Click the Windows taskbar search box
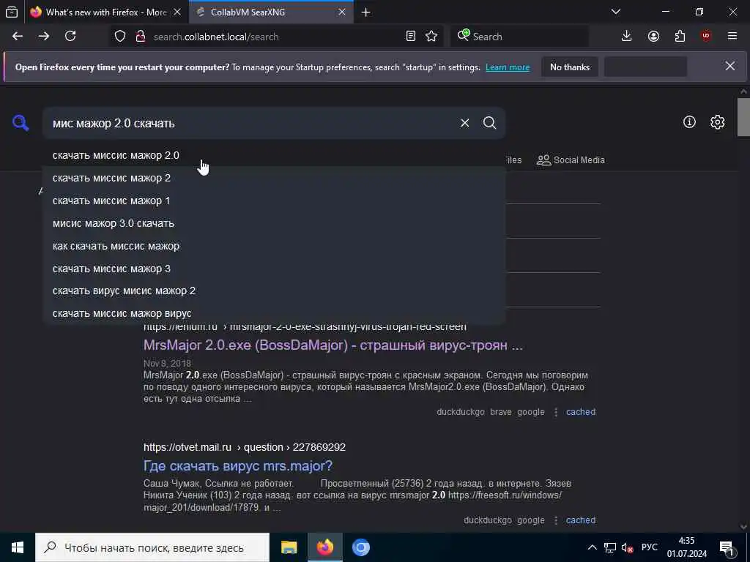The height and width of the screenshot is (562, 750). [x=152, y=547]
